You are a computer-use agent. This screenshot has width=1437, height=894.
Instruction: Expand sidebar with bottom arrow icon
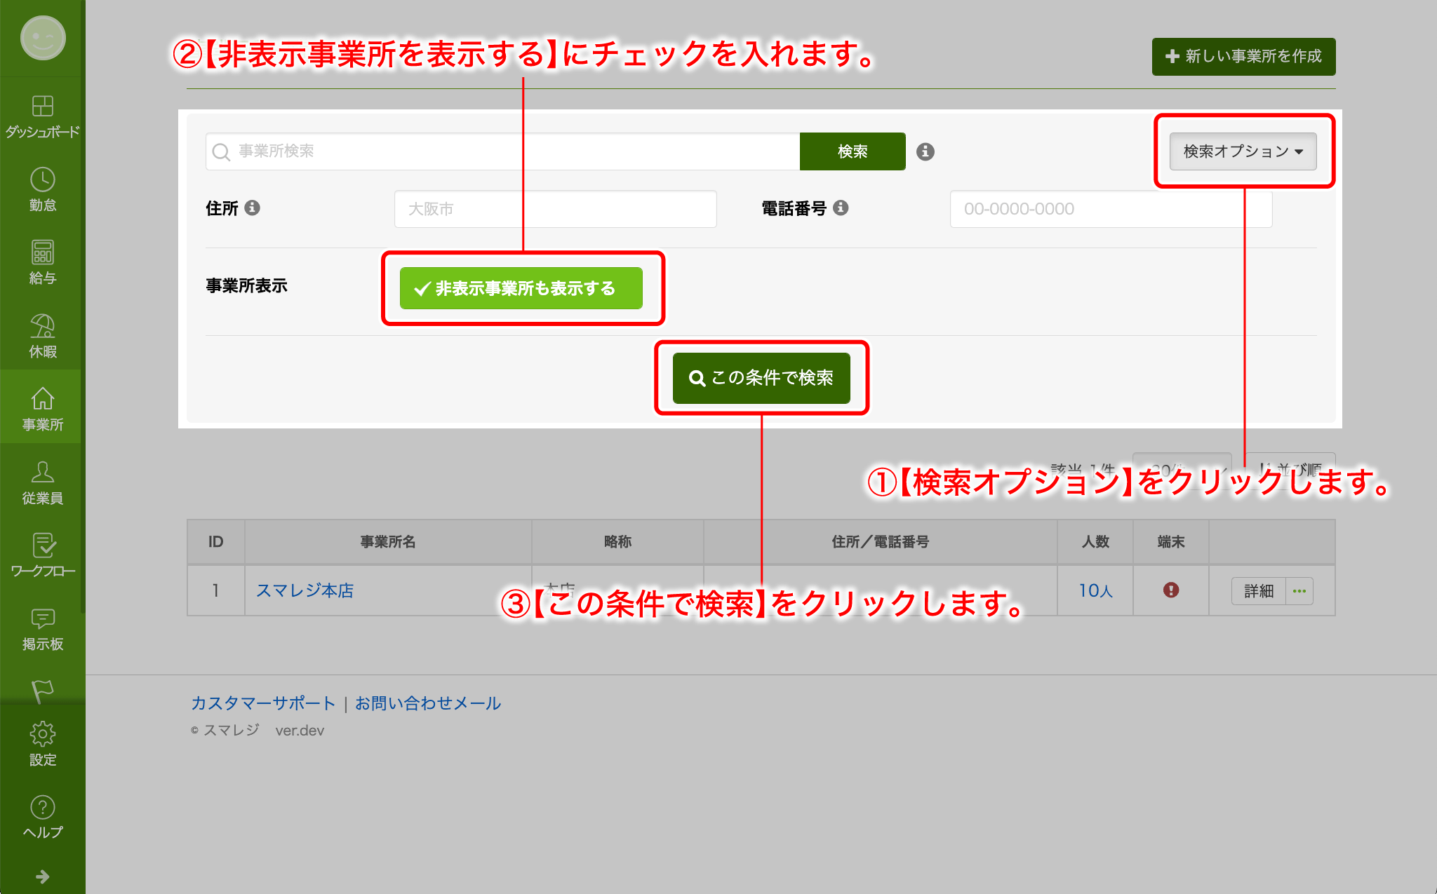coord(42,876)
